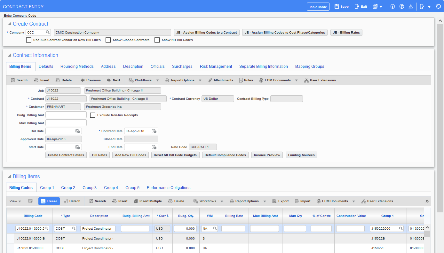Collapse the Create Contract section
The image size is (444, 253).
coord(10,24)
